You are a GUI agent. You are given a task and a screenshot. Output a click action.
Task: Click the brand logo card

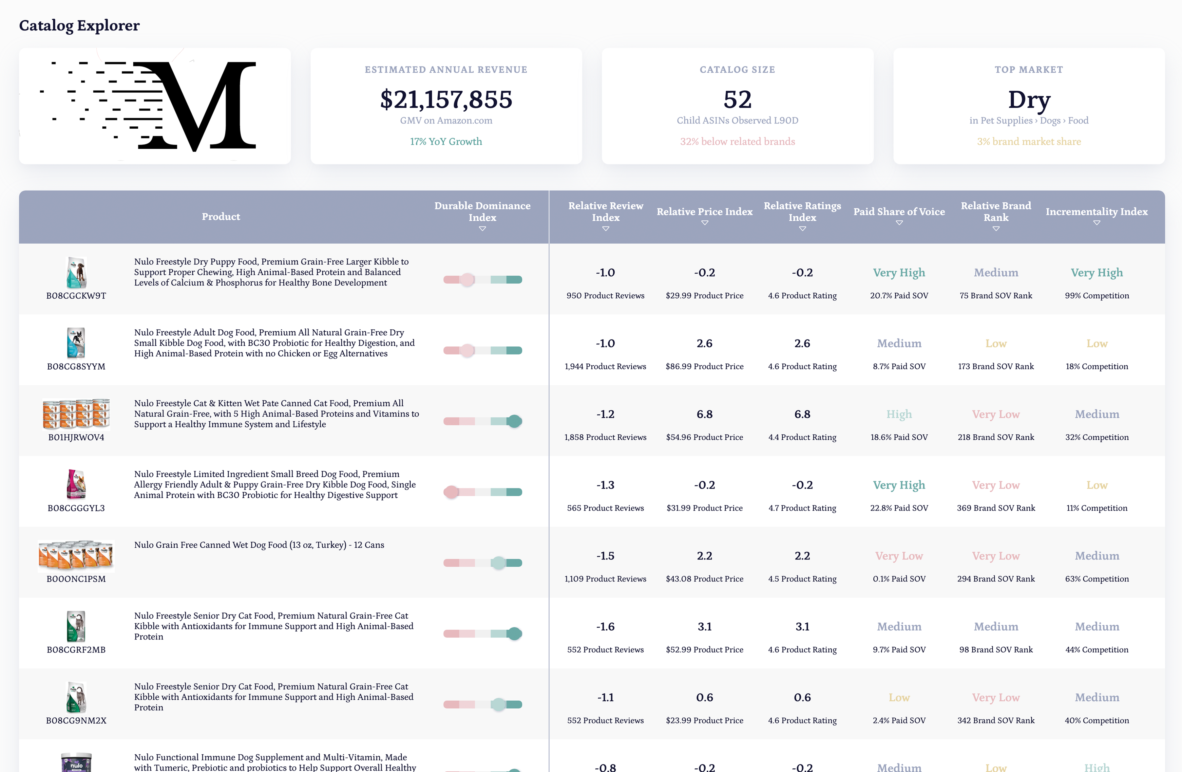pyautogui.click(x=154, y=106)
